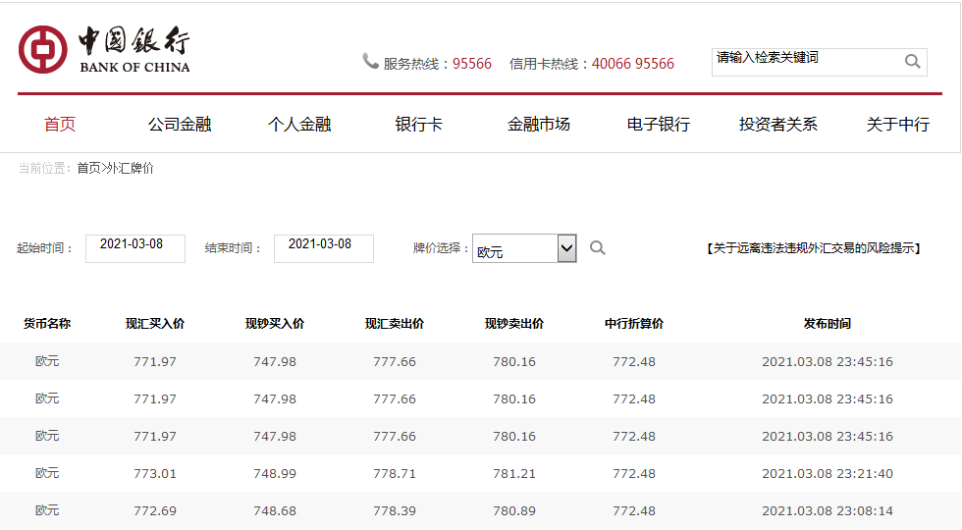
Task: Click the phone icon next to 服务热线
Action: click(370, 62)
